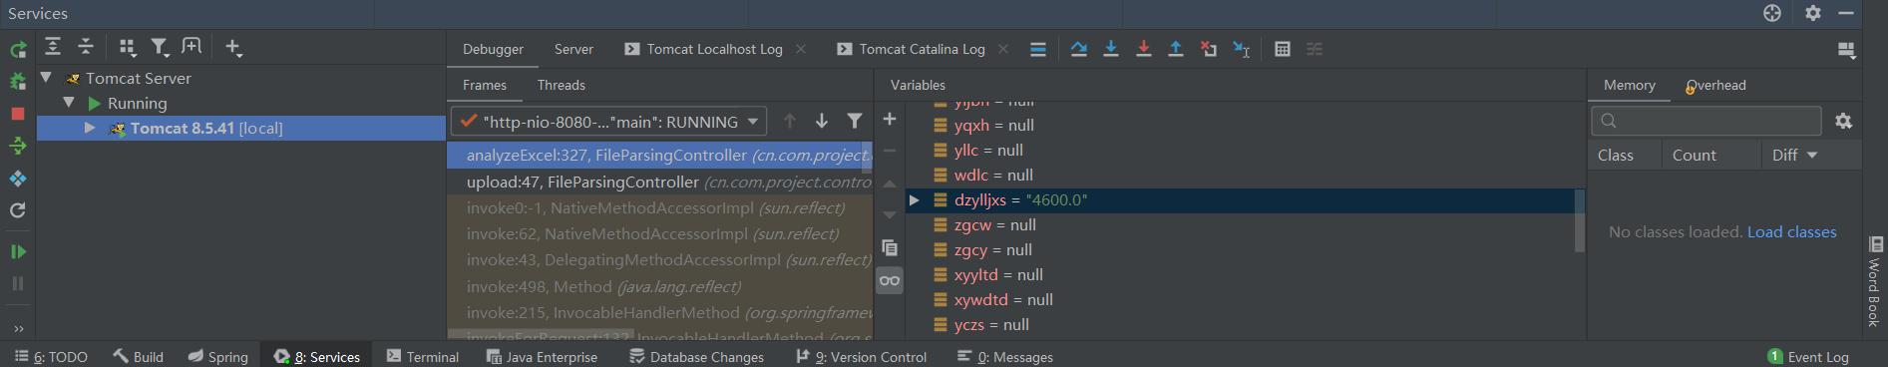
Task: Go to the next frame with down arrow
Action: pyautogui.click(x=822, y=121)
